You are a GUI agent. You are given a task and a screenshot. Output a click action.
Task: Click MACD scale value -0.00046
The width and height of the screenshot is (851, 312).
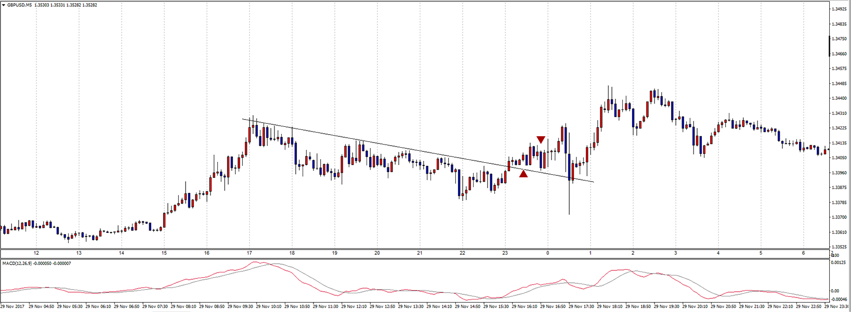[839, 299]
